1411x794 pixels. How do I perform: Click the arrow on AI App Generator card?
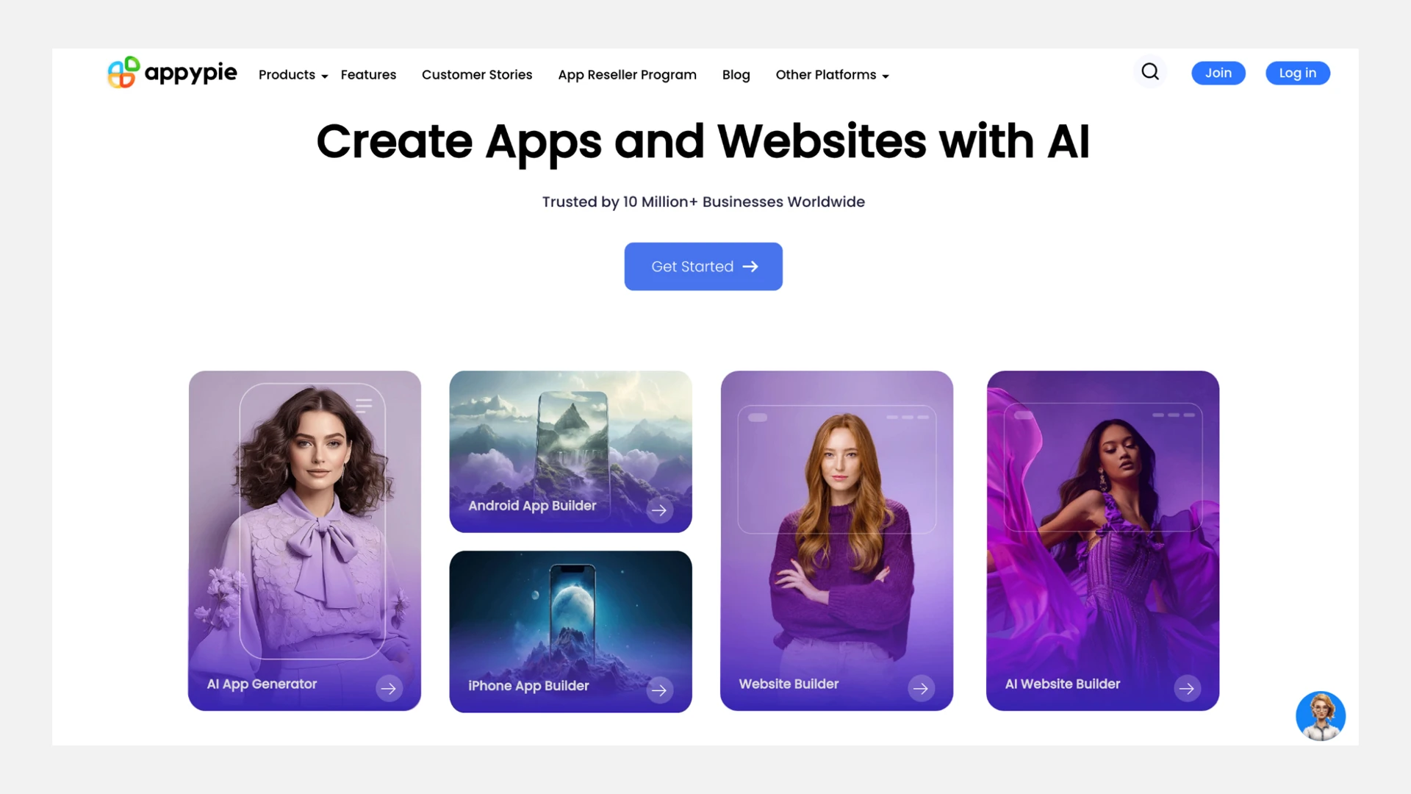point(389,689)
